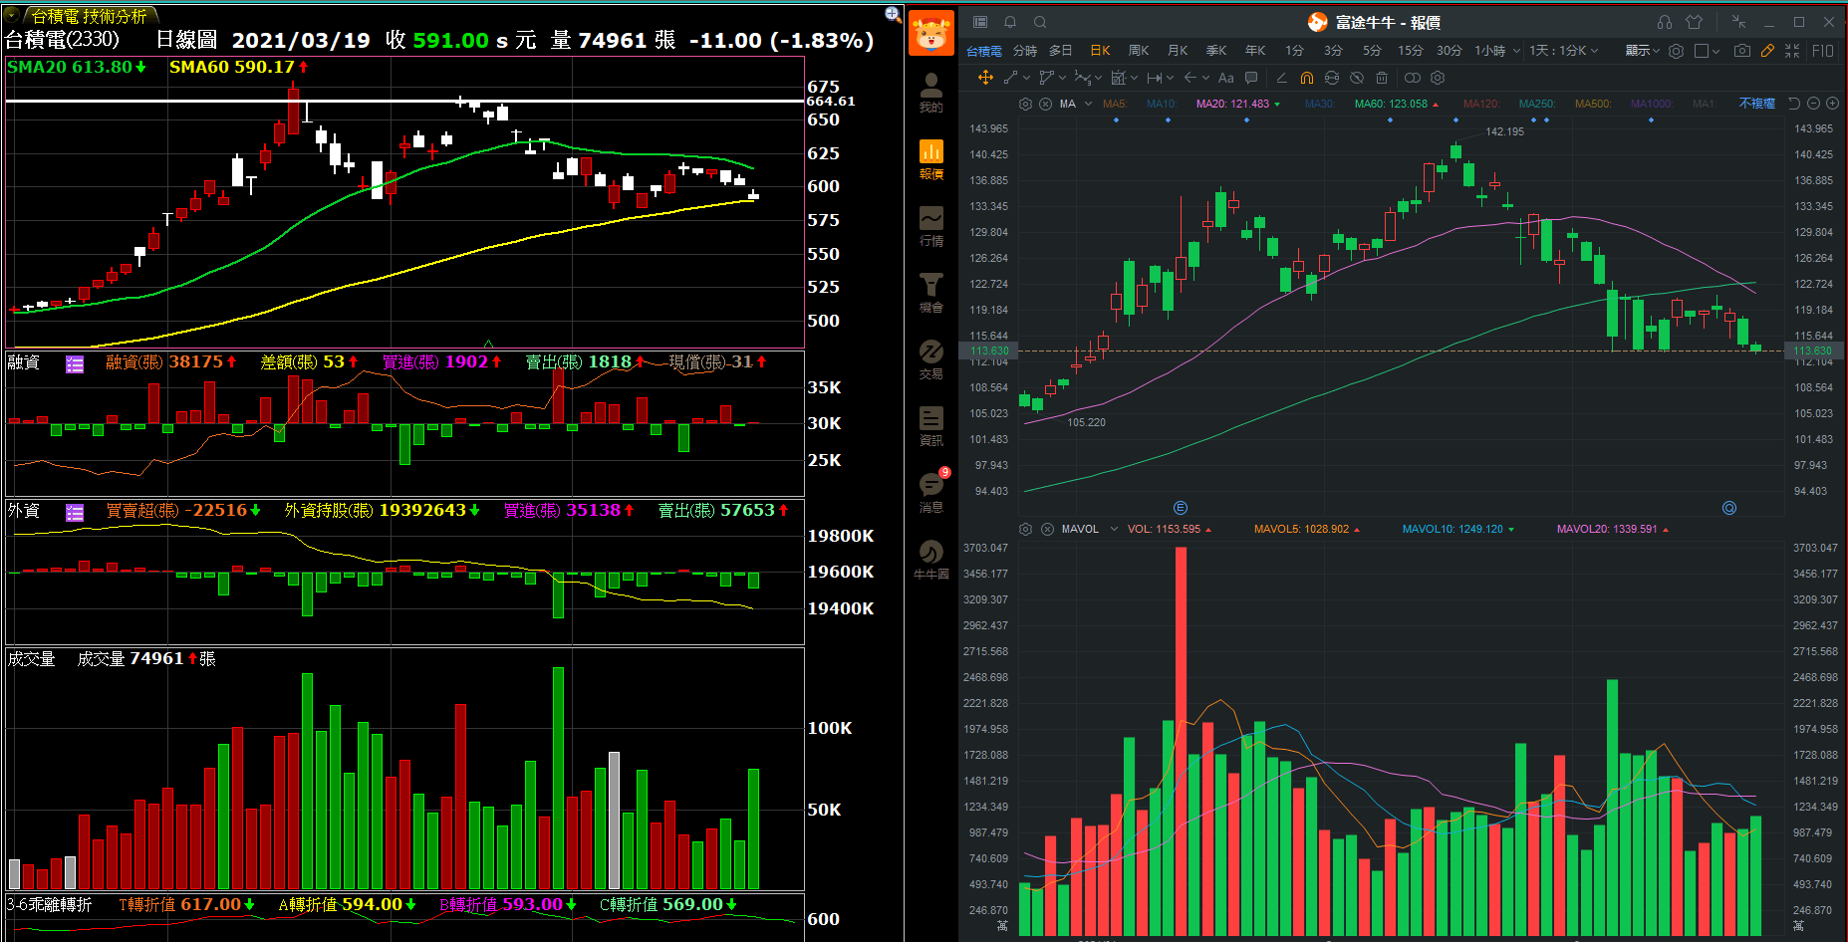The image size is (1848, 942).
Task: Zoom in chart with plus button
Action: point(1832,104)
